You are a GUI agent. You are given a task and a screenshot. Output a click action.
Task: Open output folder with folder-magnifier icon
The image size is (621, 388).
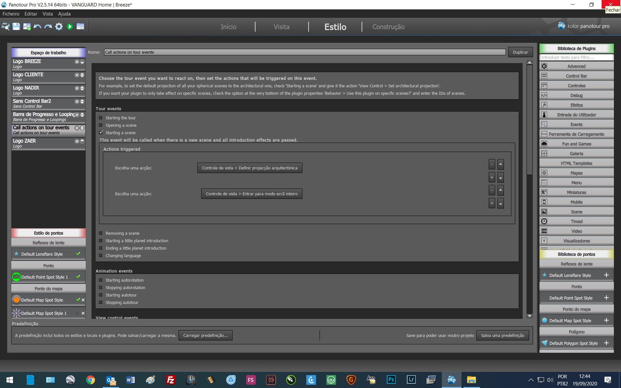(80, 27)
